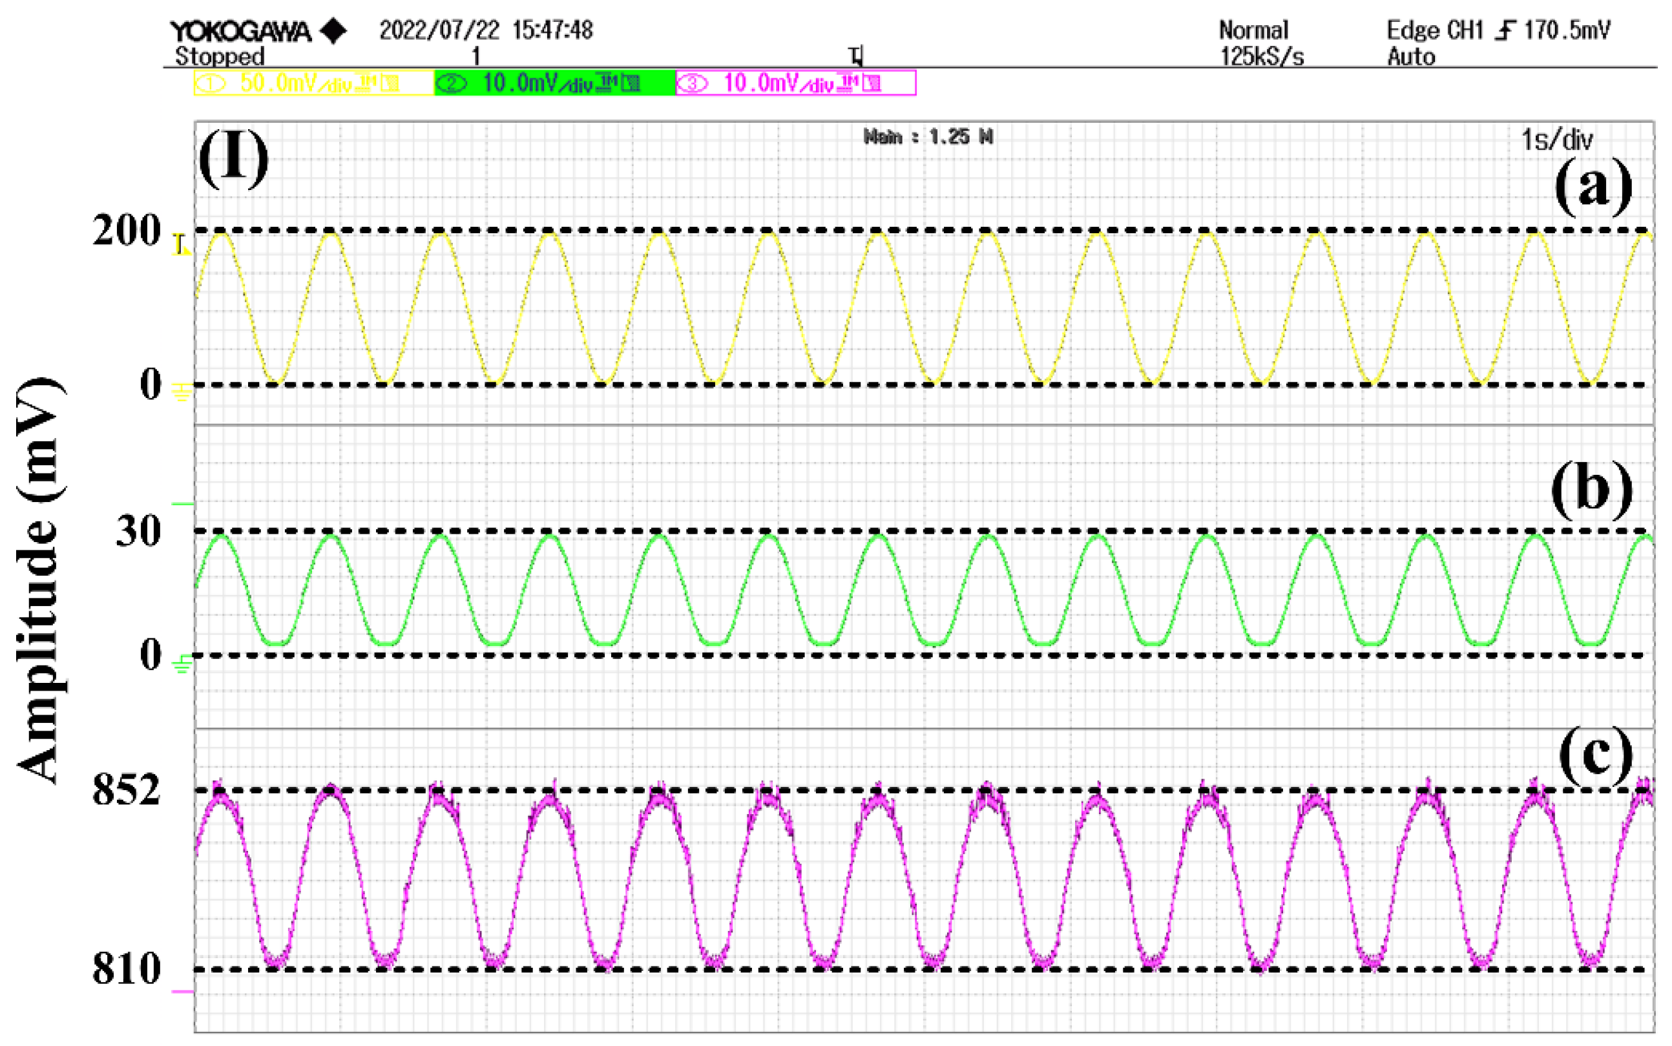Click the Normal acquisition mode label
Screen dimensions: 1672x1046
point(1253,30)
